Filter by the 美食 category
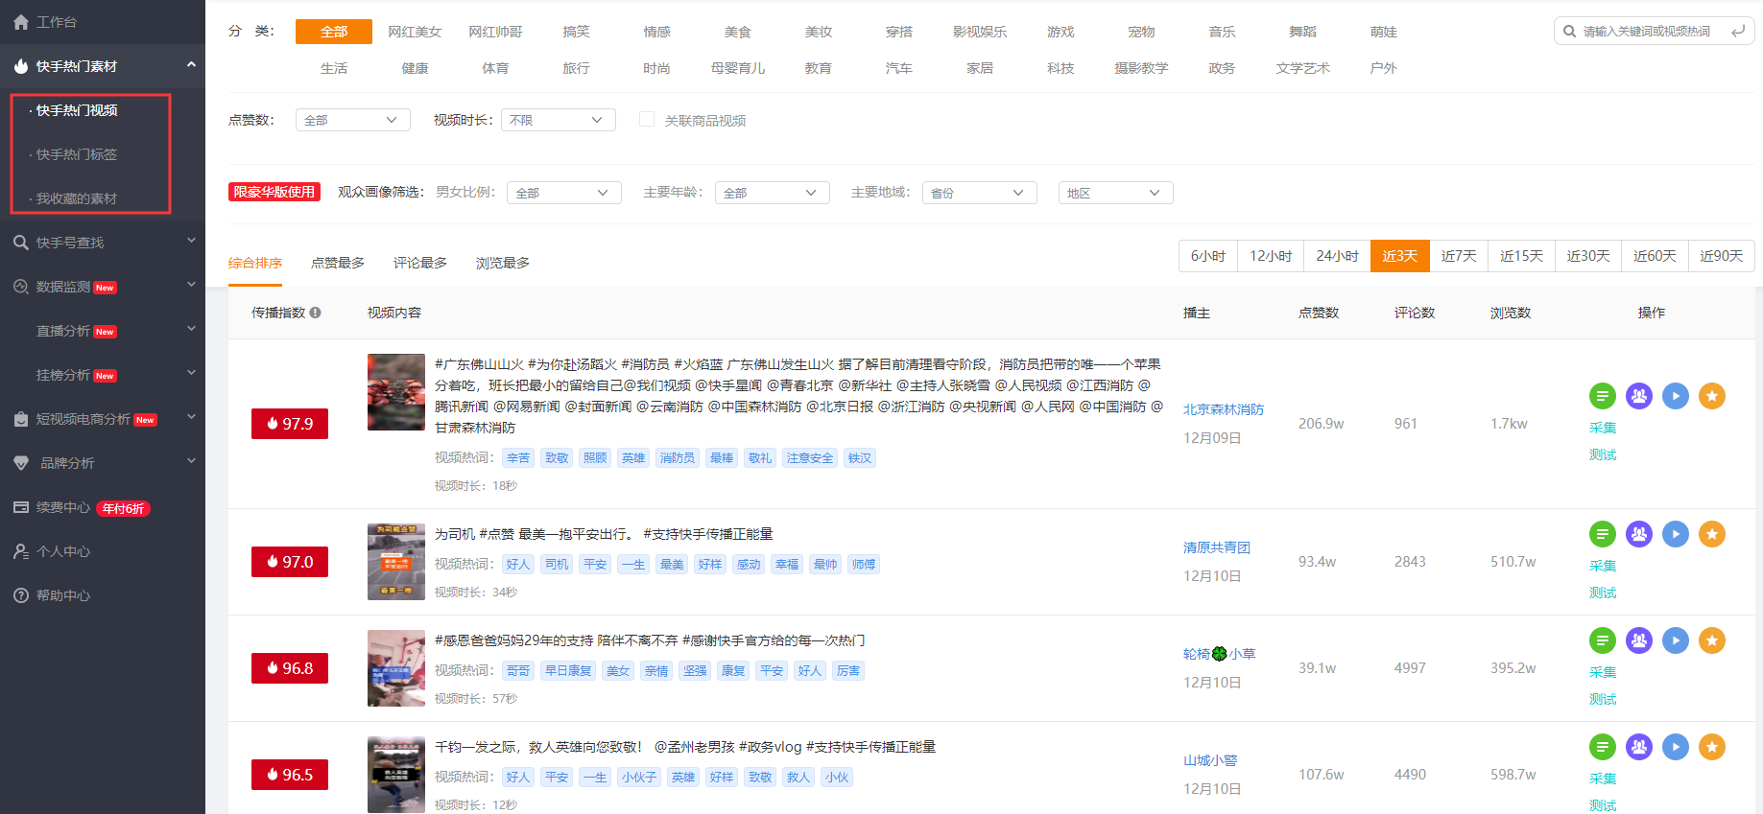The height and width of the screenshot is (814, 1763). click(737, 32)
